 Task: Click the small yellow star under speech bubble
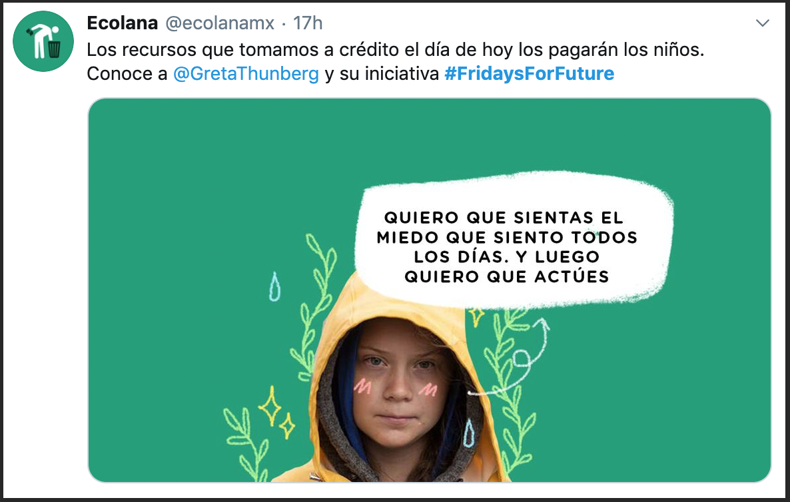pyautogui.click(x=476, y=317)
